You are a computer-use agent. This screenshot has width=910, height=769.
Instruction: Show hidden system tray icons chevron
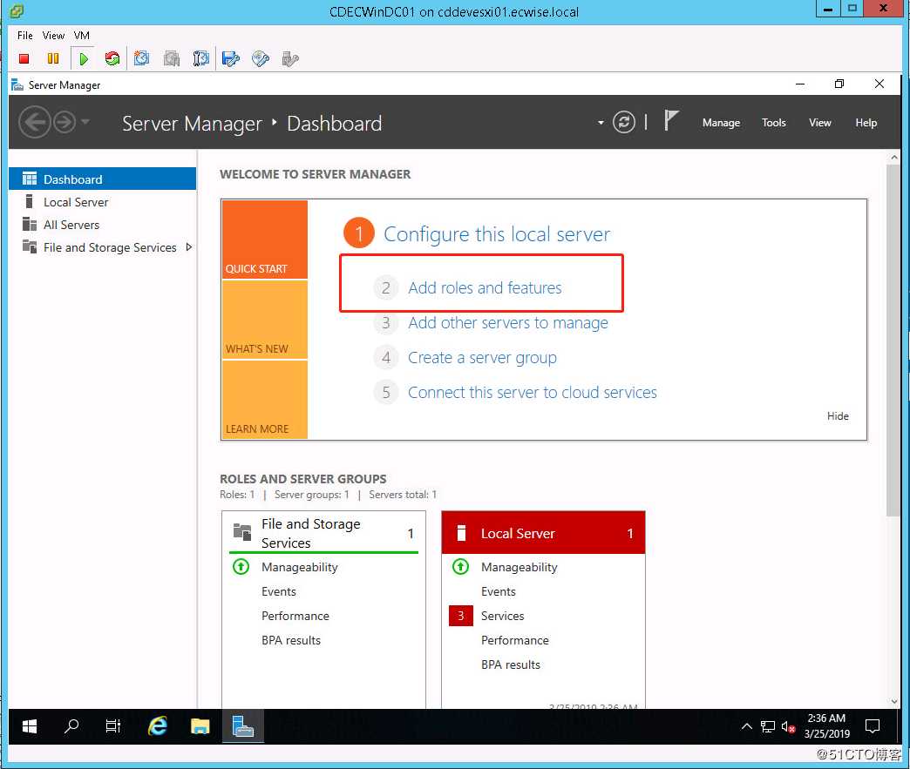click(746, 726)
